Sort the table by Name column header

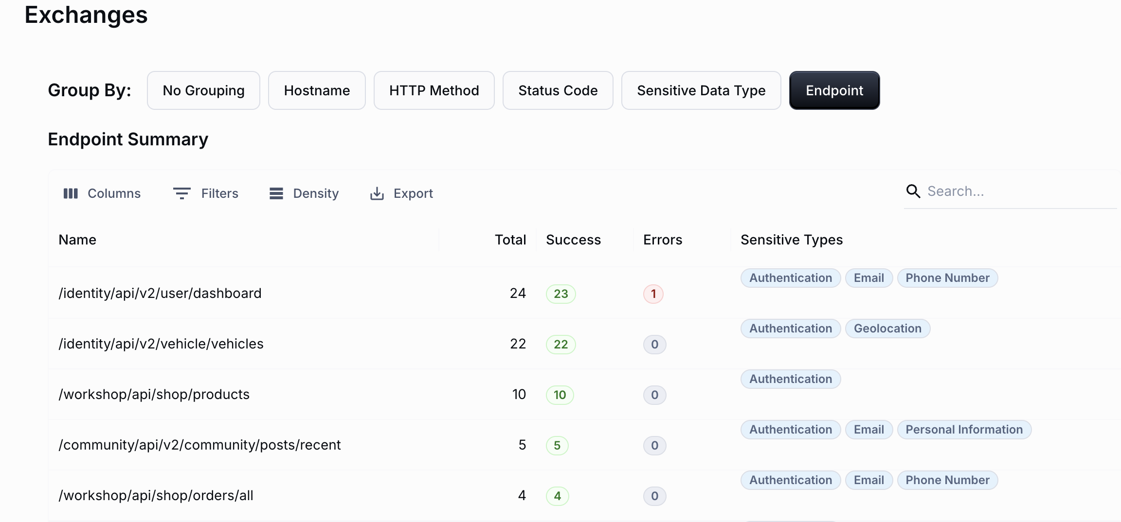pyautogui.click(x=77, y=240)
